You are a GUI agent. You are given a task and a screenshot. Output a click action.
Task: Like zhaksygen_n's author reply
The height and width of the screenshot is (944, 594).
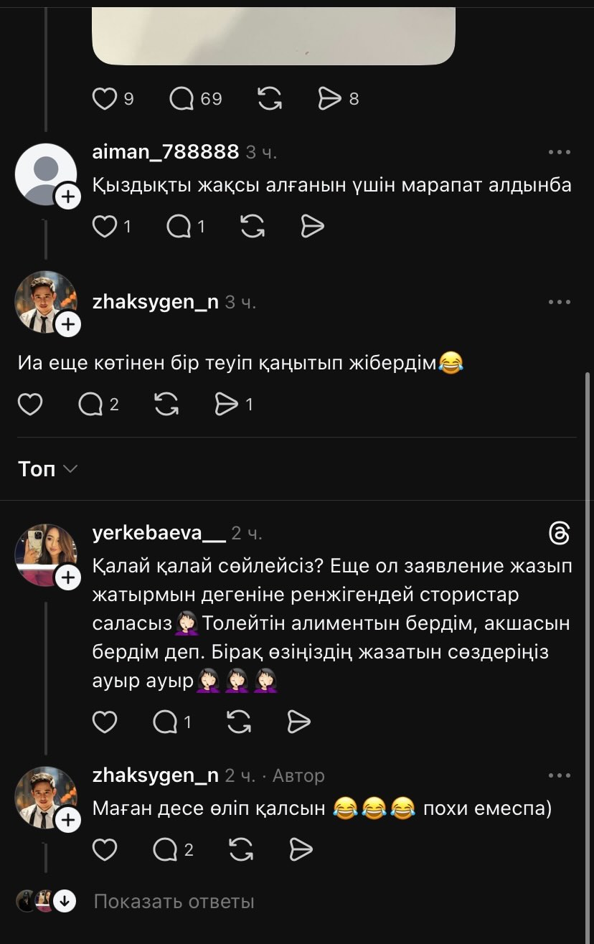[x=105, y=850]
